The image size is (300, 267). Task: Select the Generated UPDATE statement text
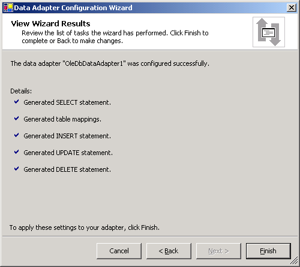click(x=68, y=153)
